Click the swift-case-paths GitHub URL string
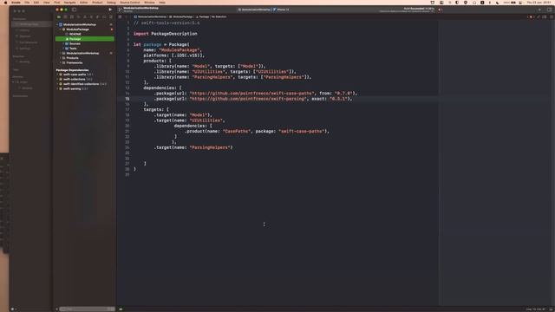The width and height of the screenshot is (555, 312). (251, 94)
